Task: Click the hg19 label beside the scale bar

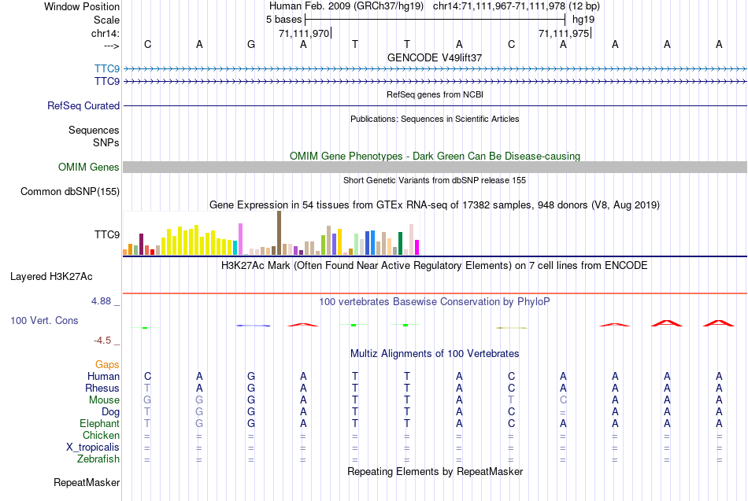Action: pyautogui.click(x=583, y=20)
